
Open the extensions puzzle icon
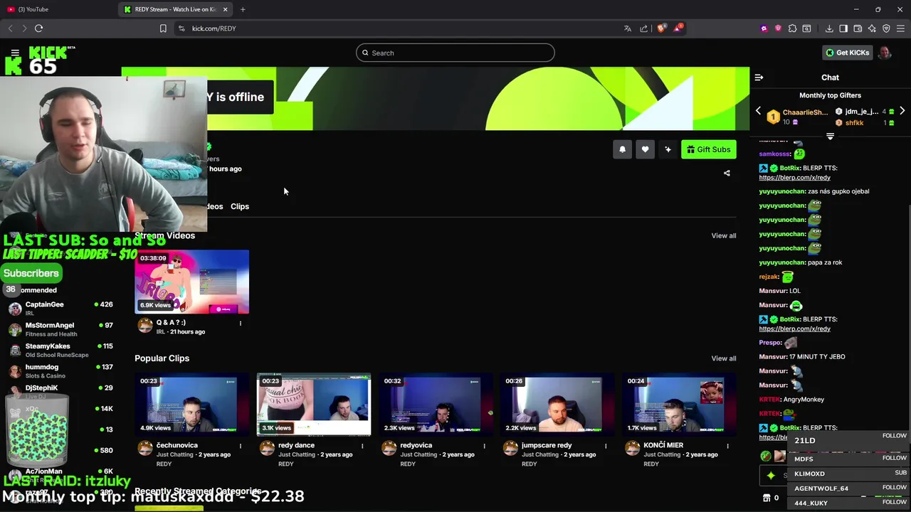[x=792, y=28]
